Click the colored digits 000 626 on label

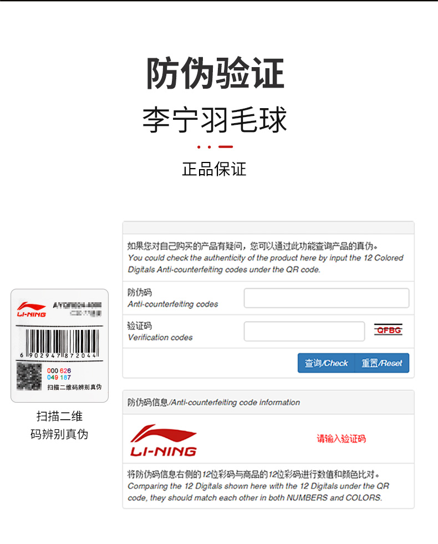[59, 371]
